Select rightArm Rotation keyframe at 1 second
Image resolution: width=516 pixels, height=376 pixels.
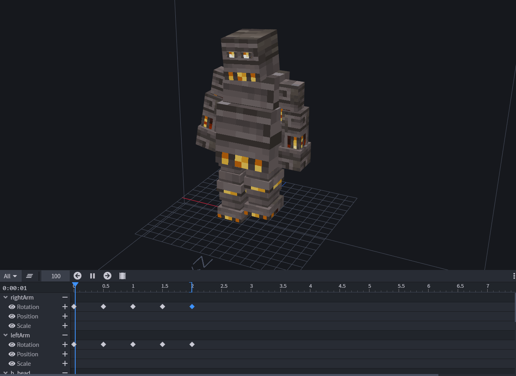point(133,307)
